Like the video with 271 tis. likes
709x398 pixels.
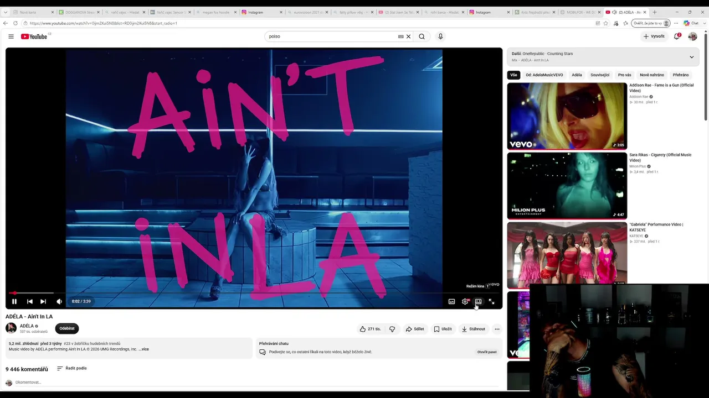click(x=370, y=329)
